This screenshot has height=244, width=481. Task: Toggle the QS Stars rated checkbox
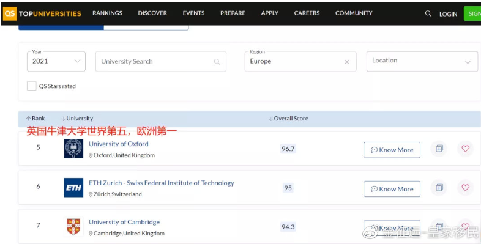click(x=32, y=86)
